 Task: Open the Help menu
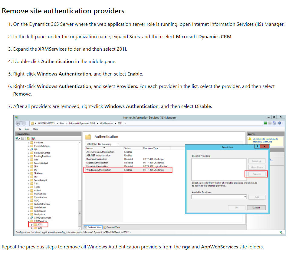pyautogui.click(x=35, y=129)
